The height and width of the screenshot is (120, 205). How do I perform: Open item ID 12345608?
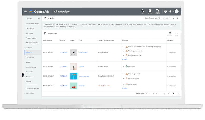click(x=64, y=86)
